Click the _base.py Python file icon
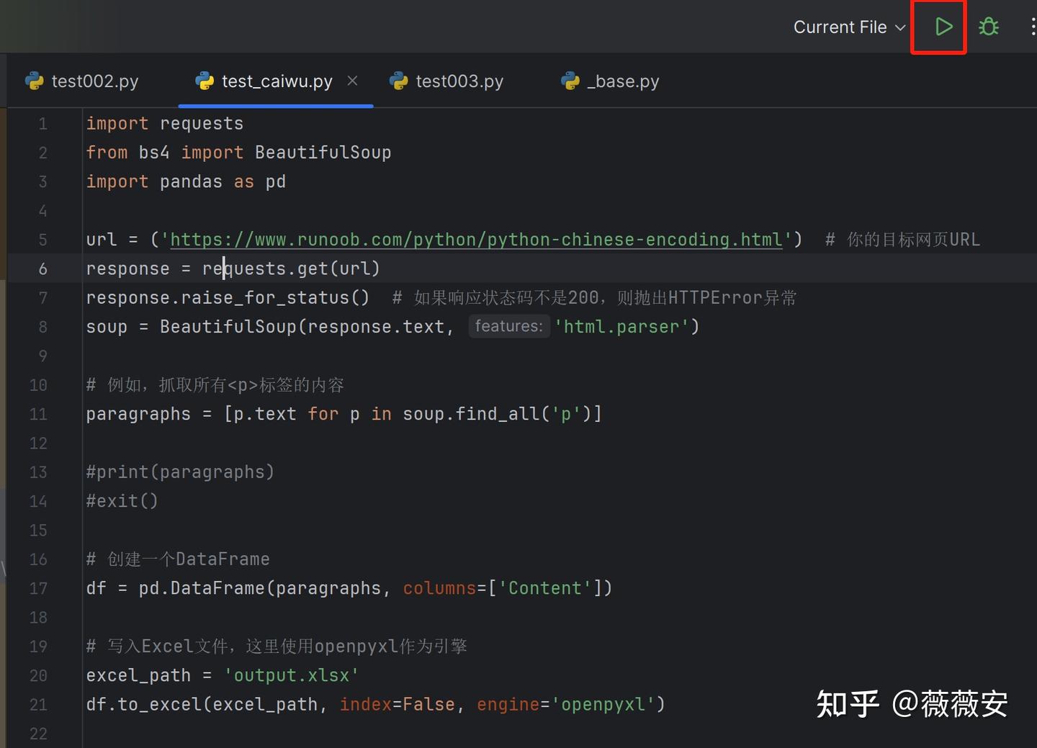 point(570,81)
